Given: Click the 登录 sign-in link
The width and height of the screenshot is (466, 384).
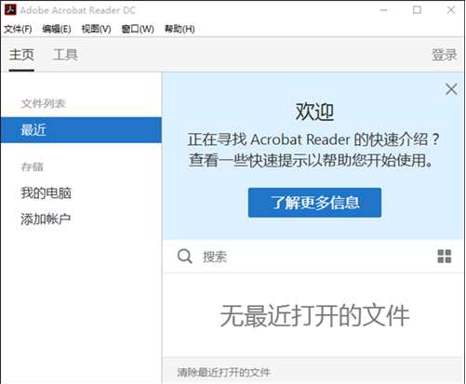Looking at the screenshot, I should click(445, 55).
